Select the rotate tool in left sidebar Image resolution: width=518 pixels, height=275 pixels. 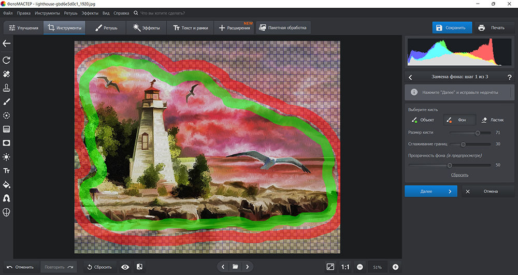click(7, 61)
